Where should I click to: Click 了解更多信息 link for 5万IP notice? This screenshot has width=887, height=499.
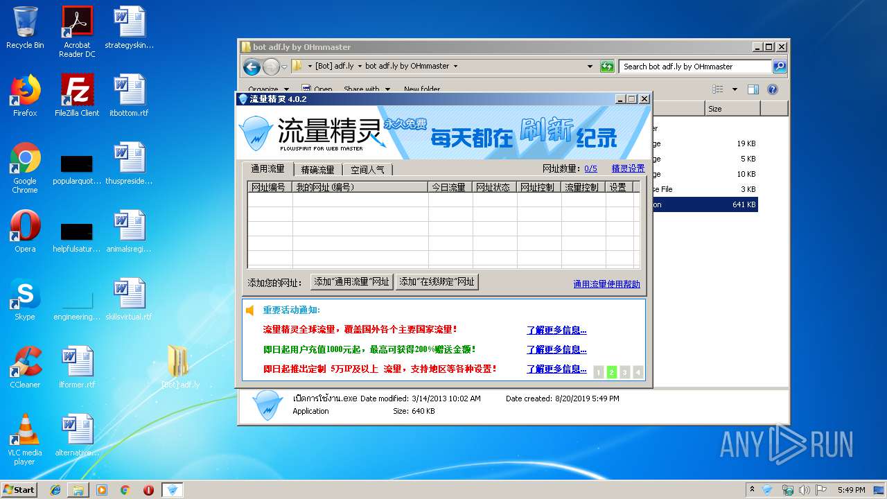[x=556, y=369]
